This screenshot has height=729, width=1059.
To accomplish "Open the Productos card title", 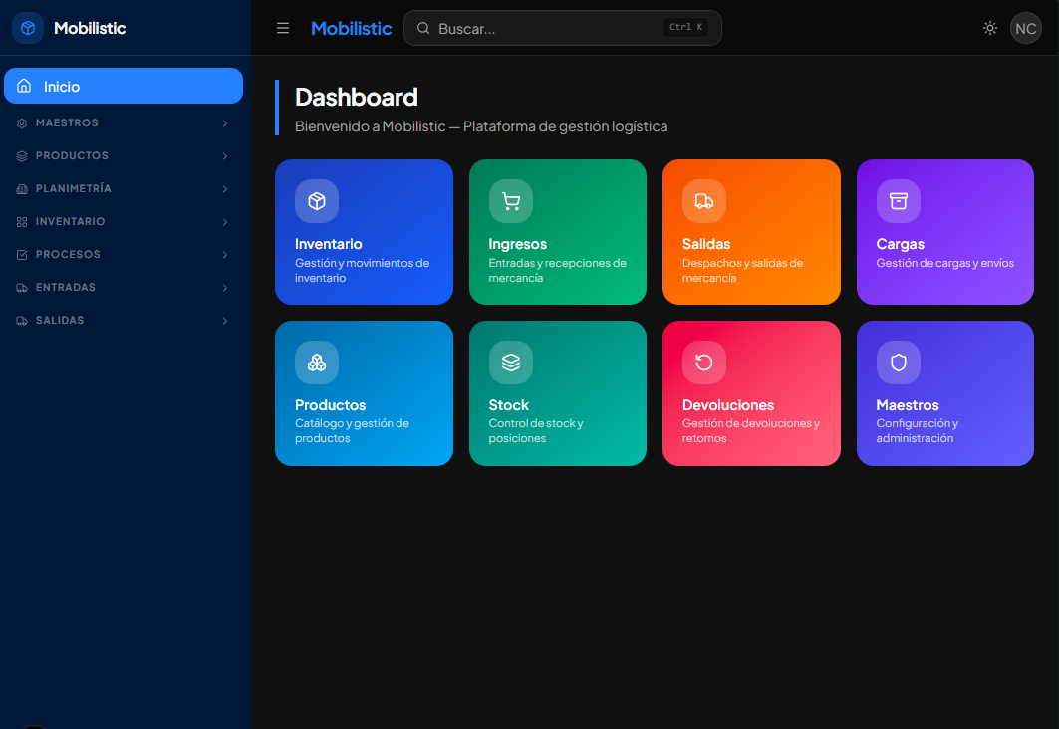I will 331,405.
